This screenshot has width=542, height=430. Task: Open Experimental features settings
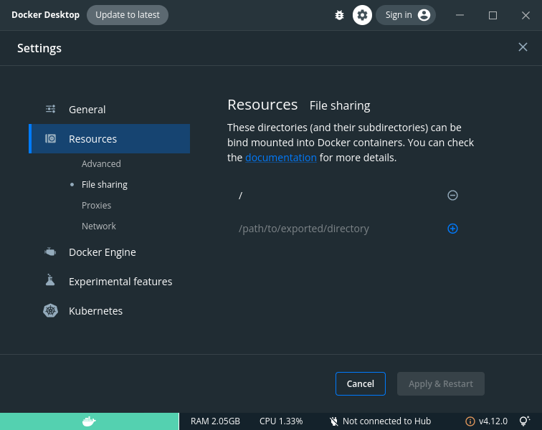120,282
